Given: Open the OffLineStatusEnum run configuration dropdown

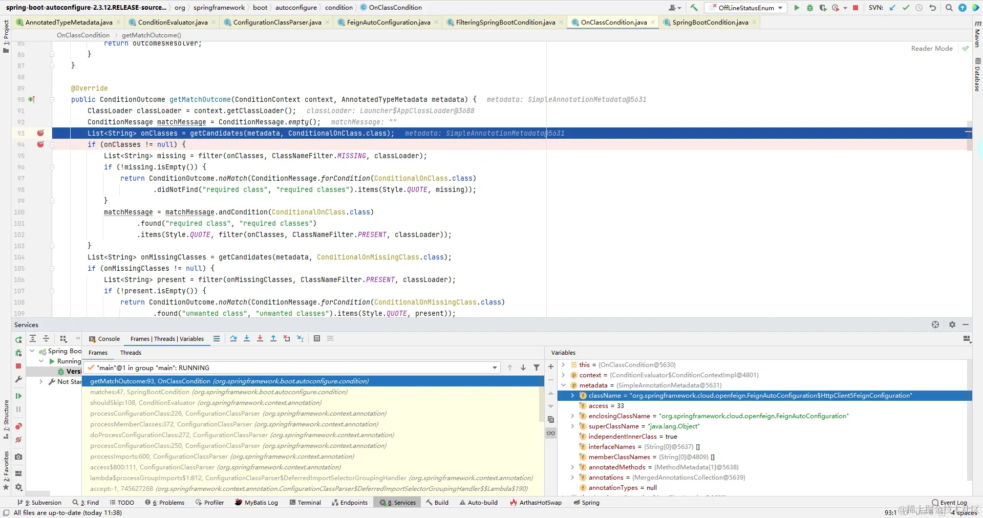Looking at the screenshot, I should coord(746,8).
